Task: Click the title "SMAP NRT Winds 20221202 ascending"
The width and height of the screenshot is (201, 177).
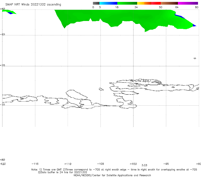Action: pos(33,5)
